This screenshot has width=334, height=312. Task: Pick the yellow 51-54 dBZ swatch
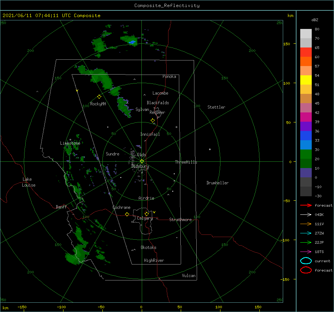tap(306, 80)
